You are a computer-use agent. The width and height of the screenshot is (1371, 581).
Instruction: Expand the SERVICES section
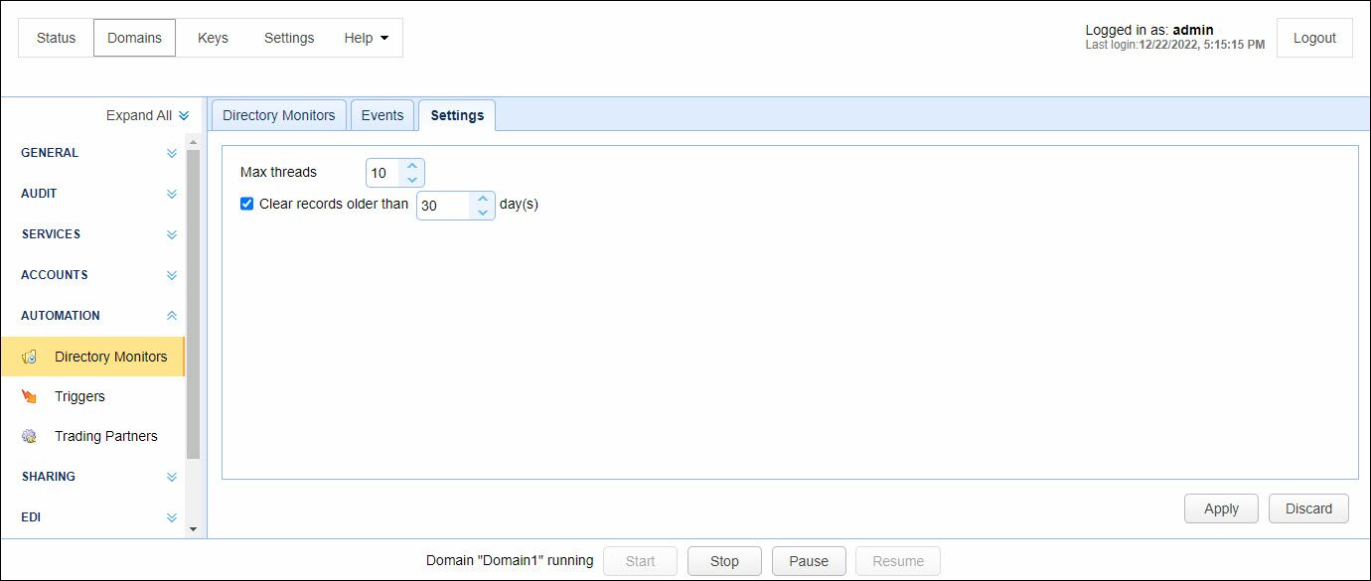tap(172, 234)
